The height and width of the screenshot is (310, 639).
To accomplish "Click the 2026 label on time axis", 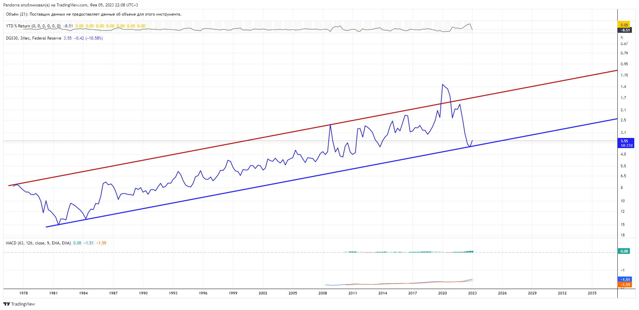I will point(502,293).
